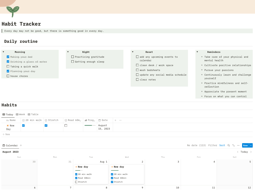Viewport: 255px width, 190px height.
Task: Check the Read 60min box in table
Action: pyautogui.click(x=66, y=126)
